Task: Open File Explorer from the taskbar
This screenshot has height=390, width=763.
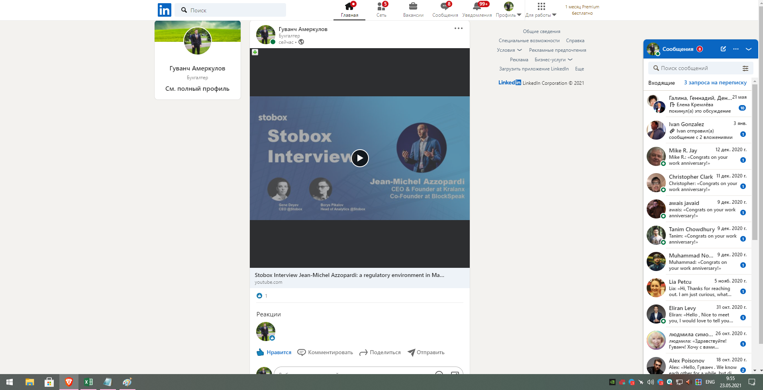Action: pos(29,382)
